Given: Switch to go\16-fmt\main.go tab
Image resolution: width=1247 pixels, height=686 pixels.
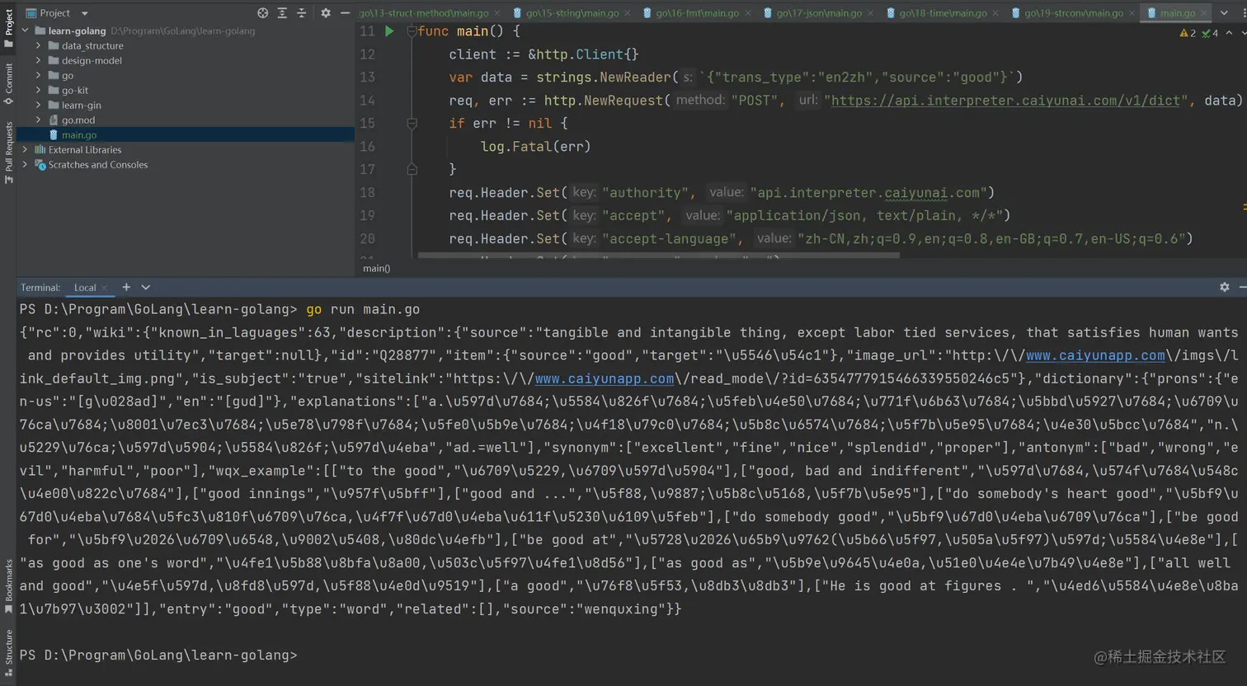Looking at the screenshot, I should pyautogui.click(x=698, y=13).
